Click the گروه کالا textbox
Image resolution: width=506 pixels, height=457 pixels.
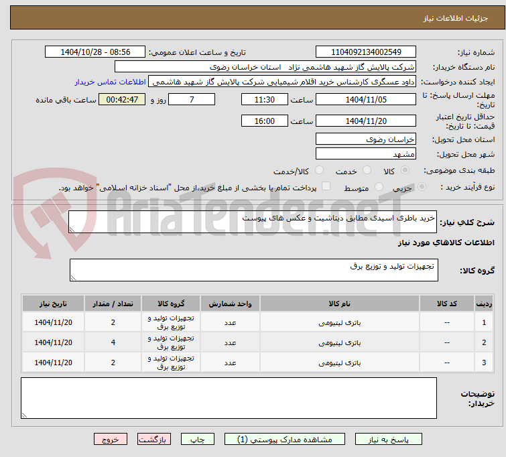[254, 270]
